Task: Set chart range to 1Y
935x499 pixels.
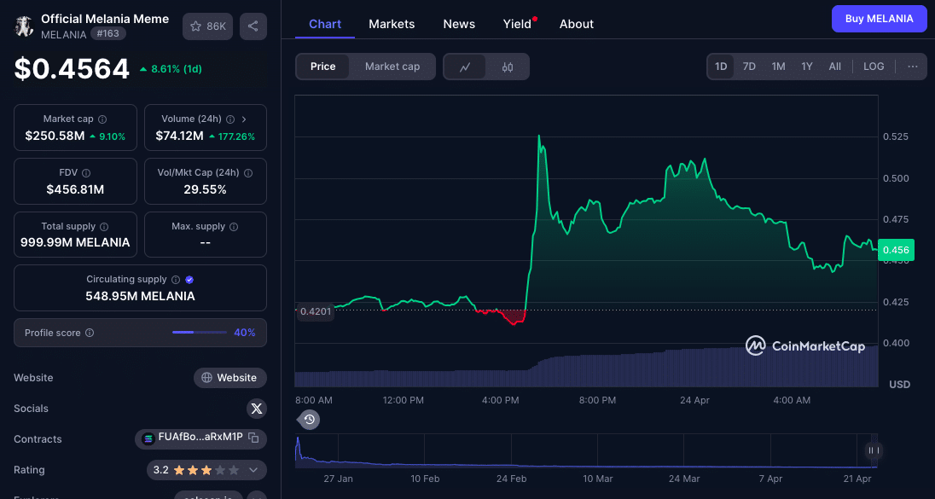Action: point(807,67)
